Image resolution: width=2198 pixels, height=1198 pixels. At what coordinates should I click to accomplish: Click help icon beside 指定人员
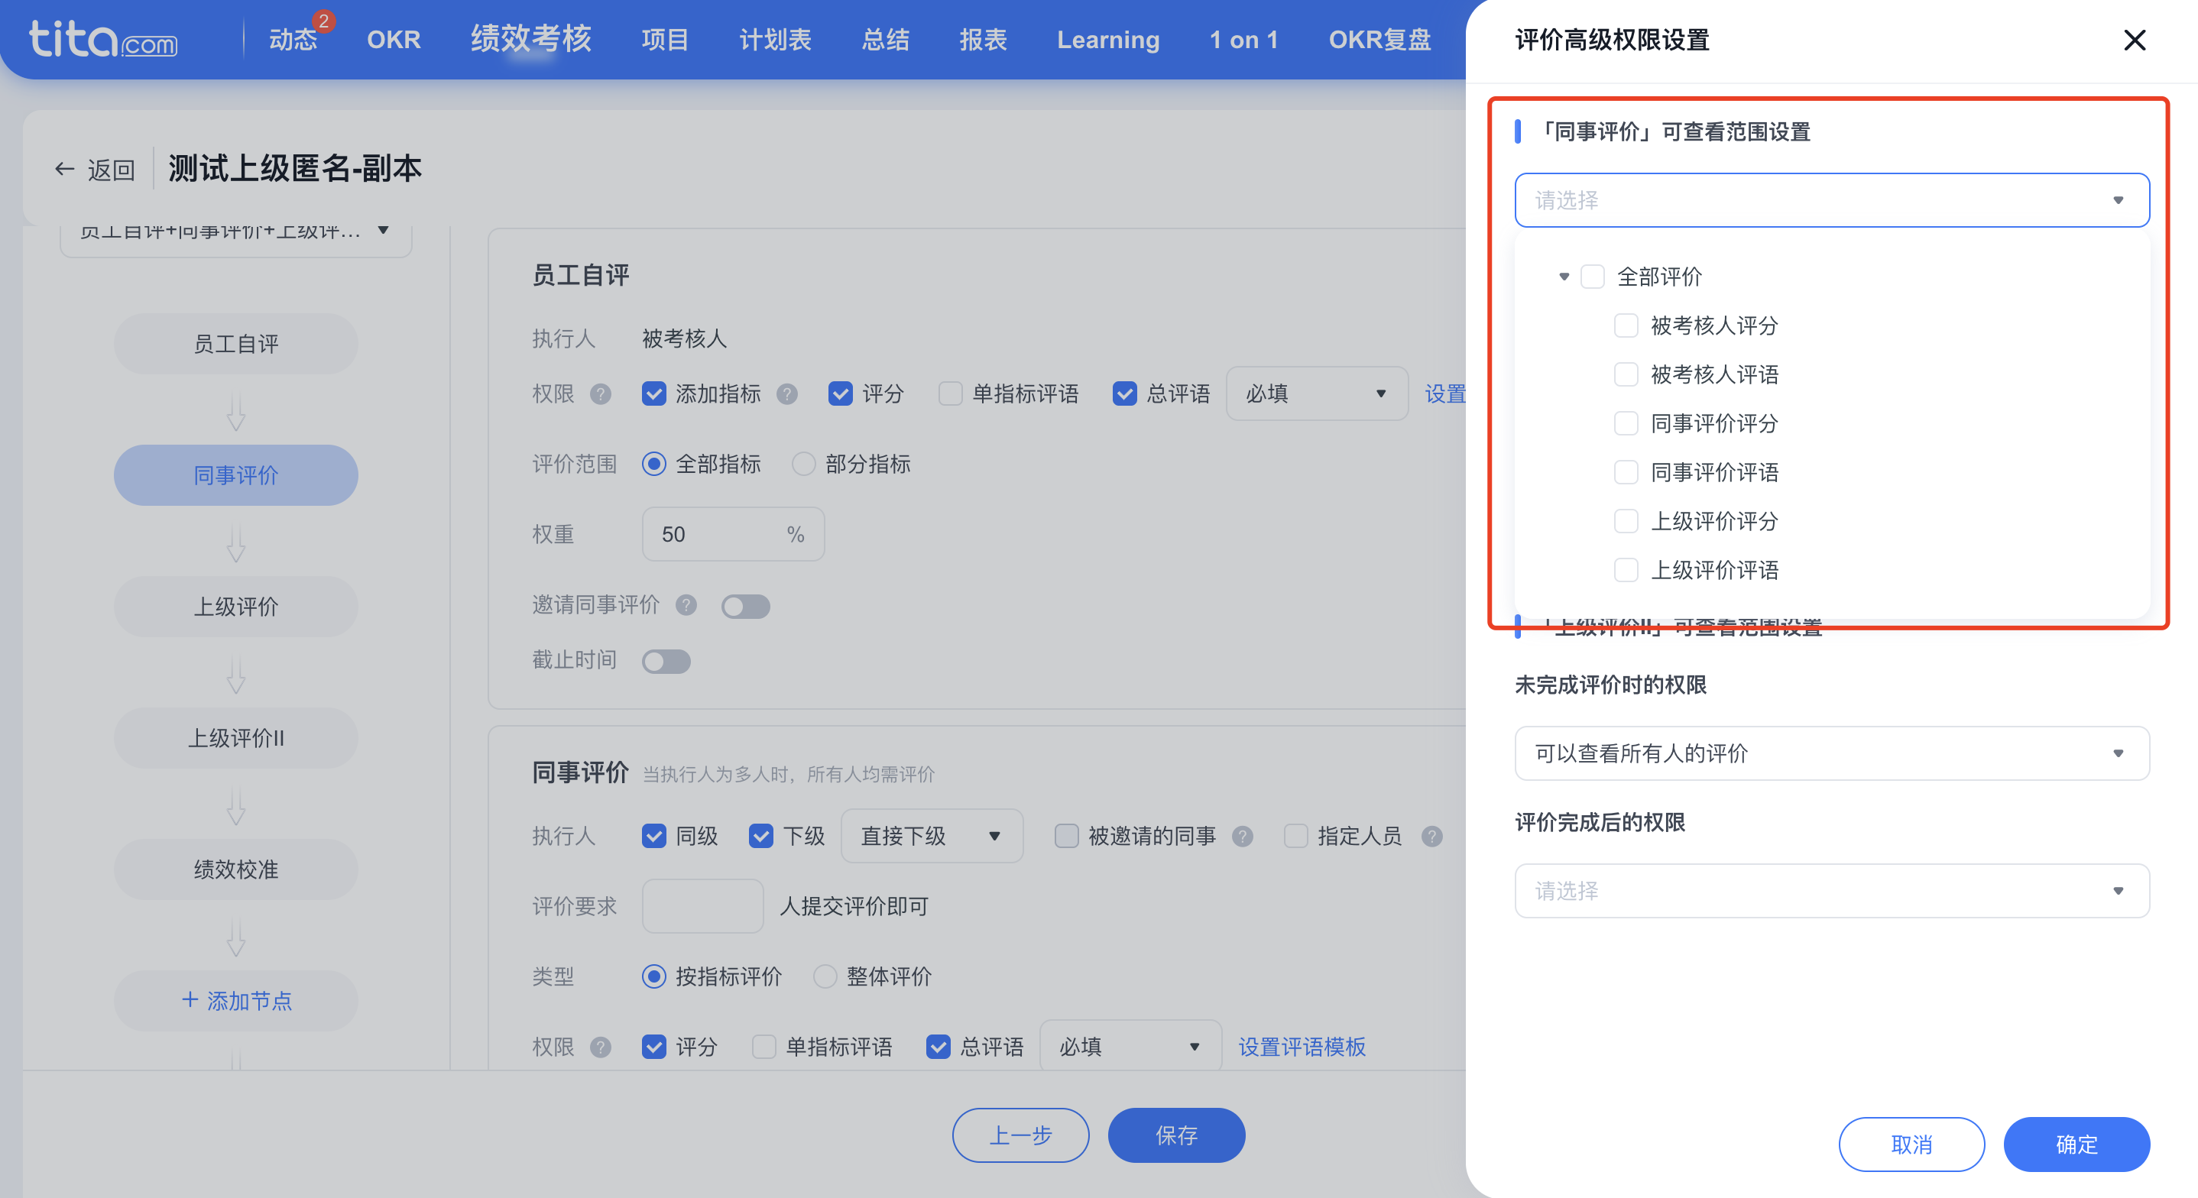click(x=1431, y=836)
